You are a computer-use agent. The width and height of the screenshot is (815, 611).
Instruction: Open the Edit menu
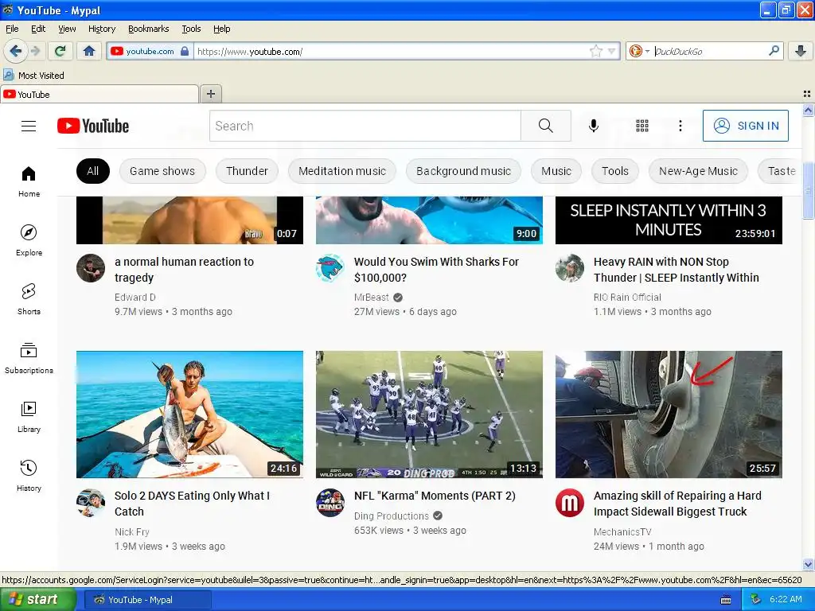[38, 29]
